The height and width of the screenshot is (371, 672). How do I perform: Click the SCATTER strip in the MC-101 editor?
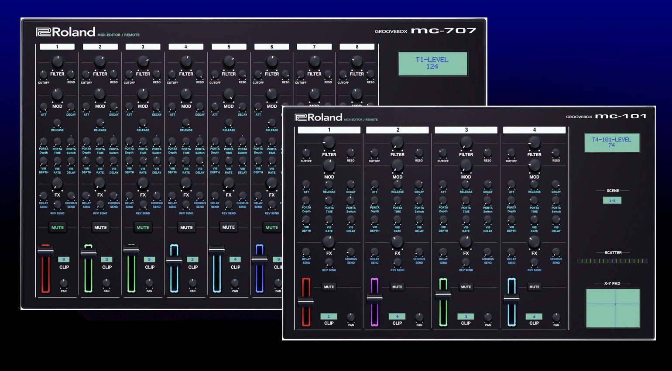pyautogui.click(x=612, y=261)
